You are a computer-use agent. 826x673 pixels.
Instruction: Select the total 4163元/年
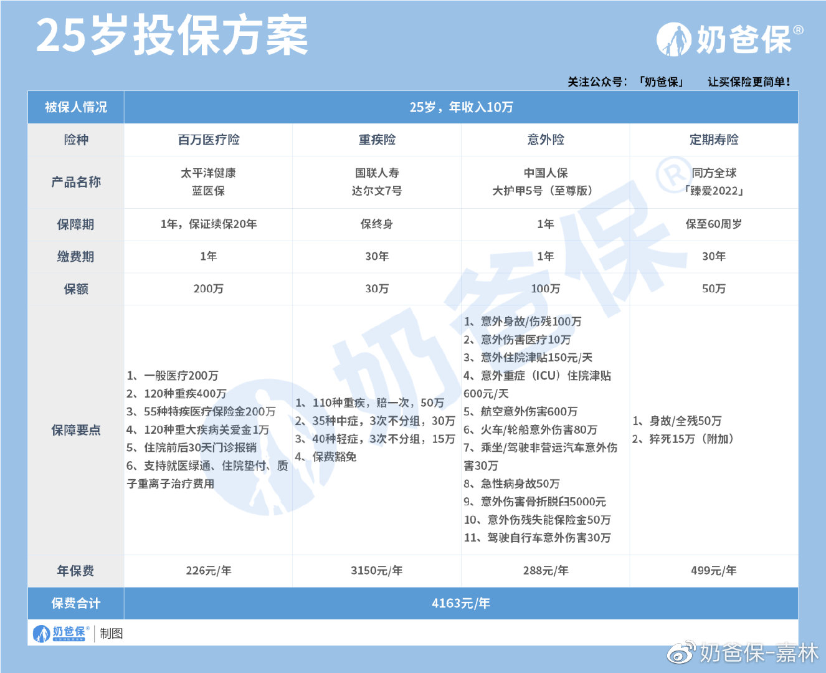pos(461,603)
